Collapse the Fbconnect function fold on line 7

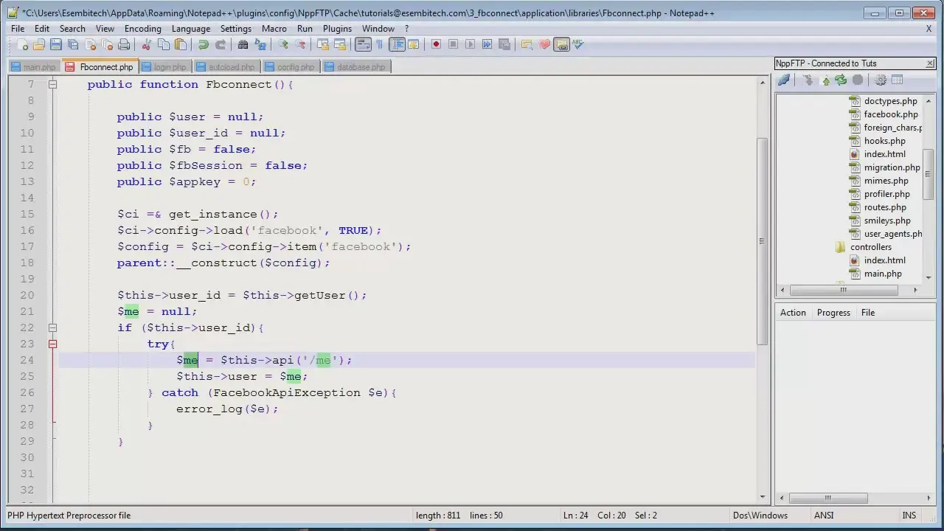pyautogui.click(x=52, y=84)
